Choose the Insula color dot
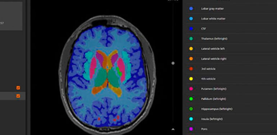Image resolution: width=277 pixels, height=135 pixels. click(191, 119)
